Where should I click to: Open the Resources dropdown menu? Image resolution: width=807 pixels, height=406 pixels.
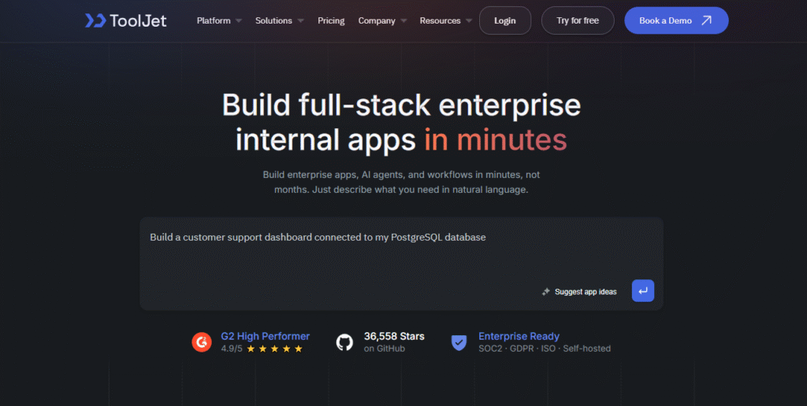tap(445, 20)
